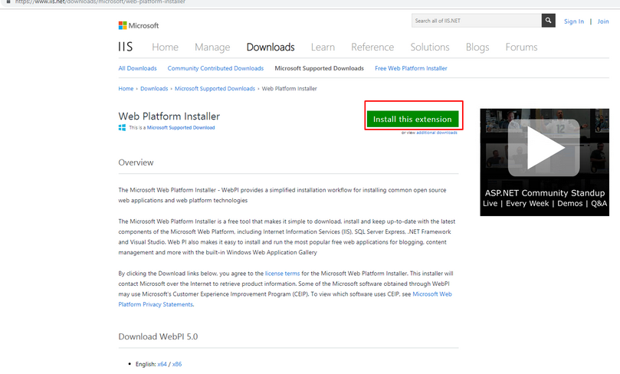Screen dimensions: 620x374
Task: Open the Join link
Action: [603, 21]
